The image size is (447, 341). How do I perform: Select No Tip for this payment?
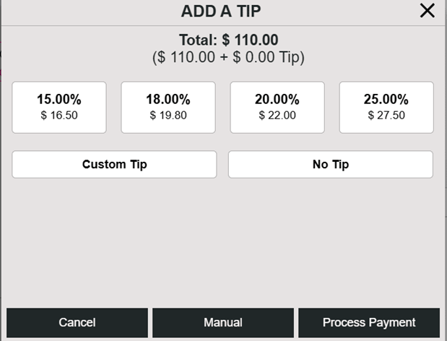pyautogui.click(x=331, y=164)
